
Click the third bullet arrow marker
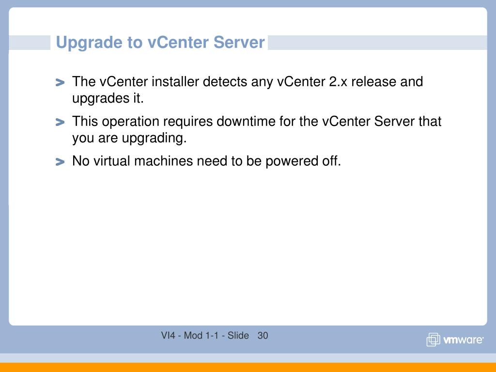[x=60, y=162]
